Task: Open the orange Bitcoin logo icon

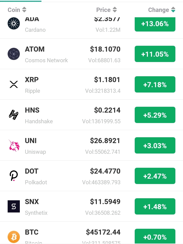Action: 14,237
